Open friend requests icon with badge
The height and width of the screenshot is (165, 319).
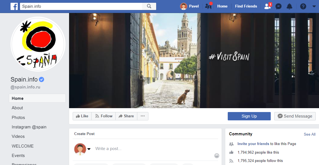pos(268,6)
